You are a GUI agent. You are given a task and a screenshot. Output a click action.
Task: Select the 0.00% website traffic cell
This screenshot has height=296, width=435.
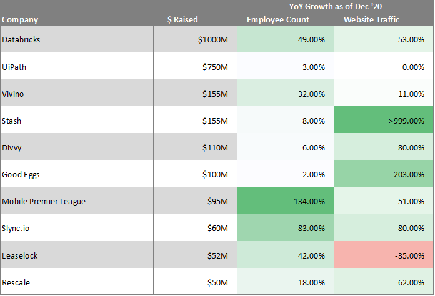[x=384, y=67]
